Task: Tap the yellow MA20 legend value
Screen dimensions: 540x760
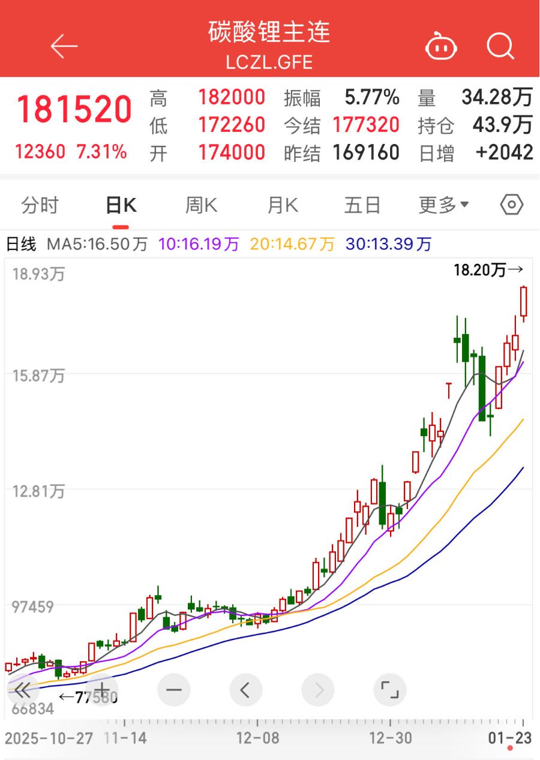Action: (292, 244)
